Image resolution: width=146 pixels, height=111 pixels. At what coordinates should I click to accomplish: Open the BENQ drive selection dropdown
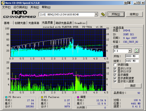click(x=96, y=14)
